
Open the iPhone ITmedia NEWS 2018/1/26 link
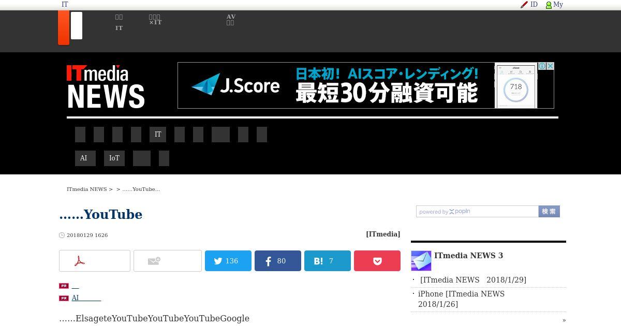click(462, 299)
